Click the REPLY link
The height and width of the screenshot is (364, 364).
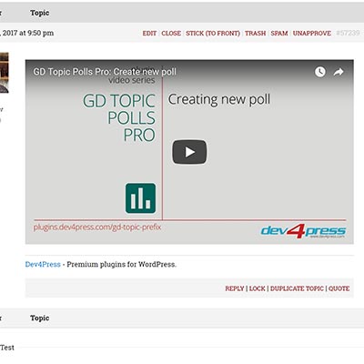[x=235, y=288]
